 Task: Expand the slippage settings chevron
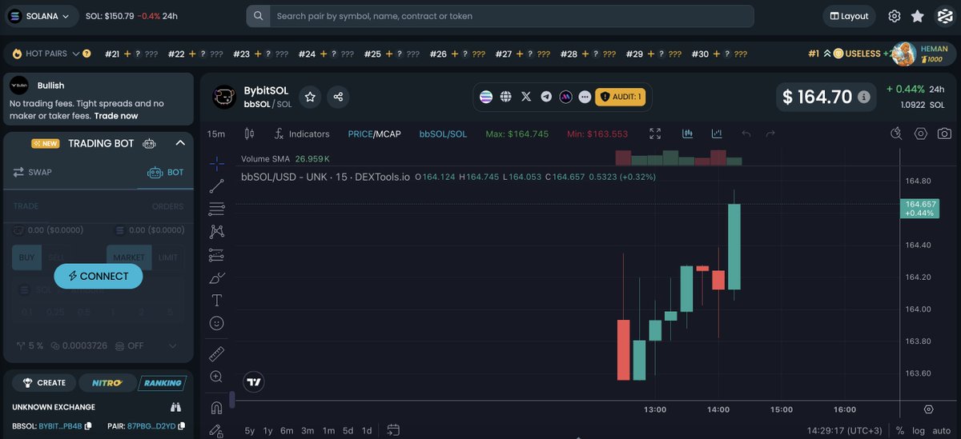[x=173, y=345]
